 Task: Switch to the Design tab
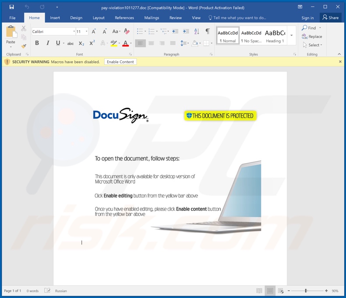pos(76,18)
